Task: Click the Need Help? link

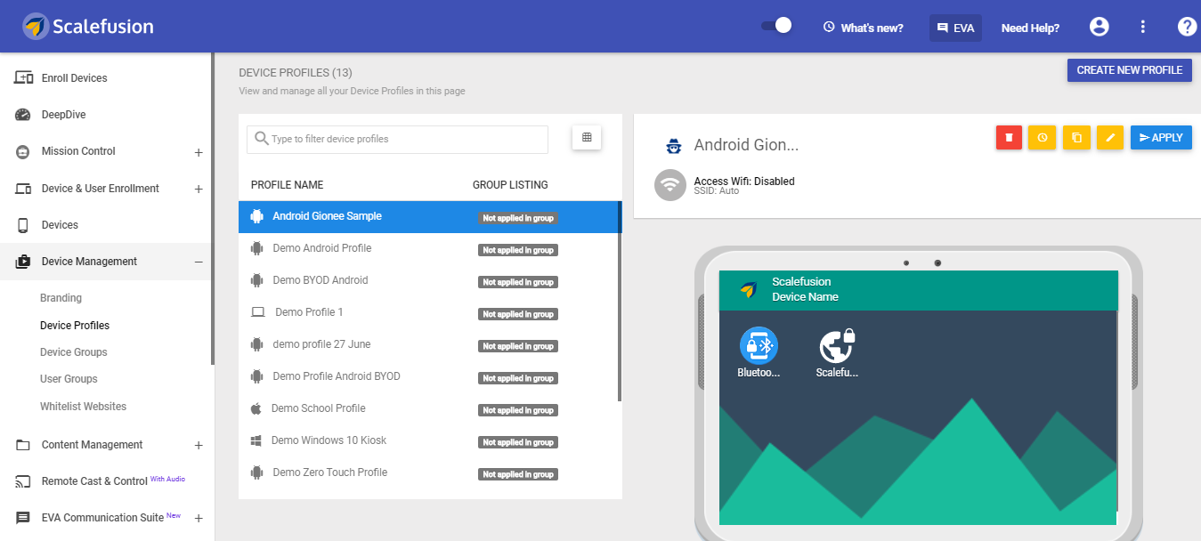Action: pyautogui.click(x=1030, y=28)
